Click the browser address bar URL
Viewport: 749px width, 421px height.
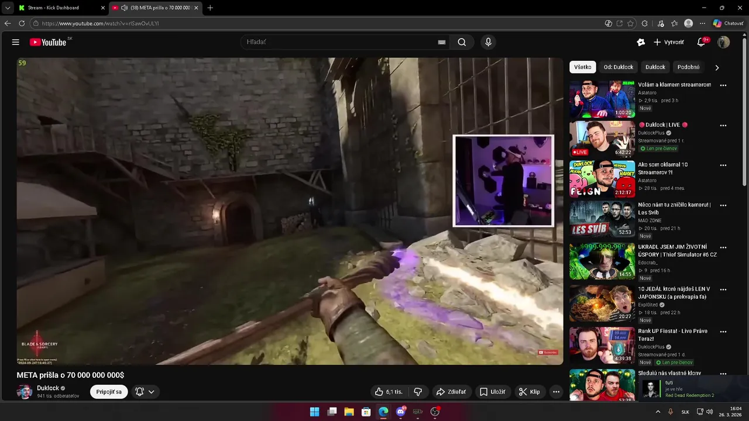coord(101,23)
